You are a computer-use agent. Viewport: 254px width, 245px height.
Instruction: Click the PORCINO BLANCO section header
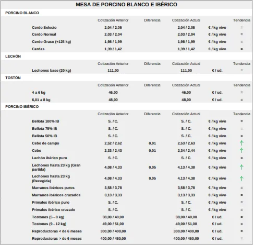click(22, 13)
